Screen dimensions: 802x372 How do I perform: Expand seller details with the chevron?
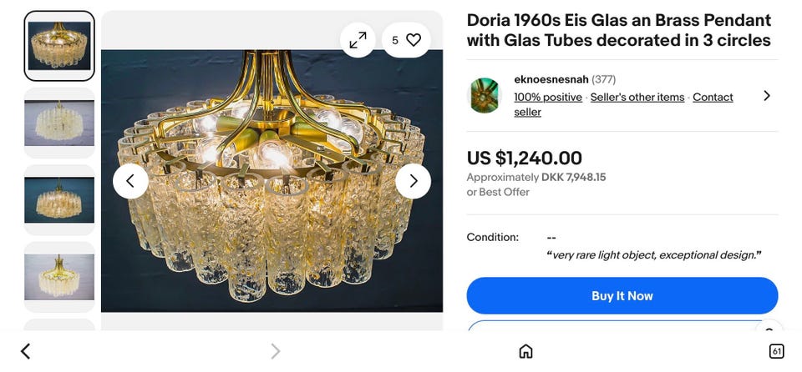click(766, 96)
